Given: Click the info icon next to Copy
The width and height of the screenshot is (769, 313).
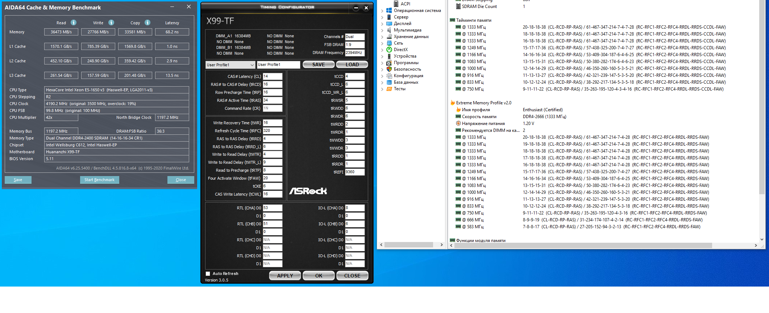Looking at the screenshot, I should coord(147,22).
